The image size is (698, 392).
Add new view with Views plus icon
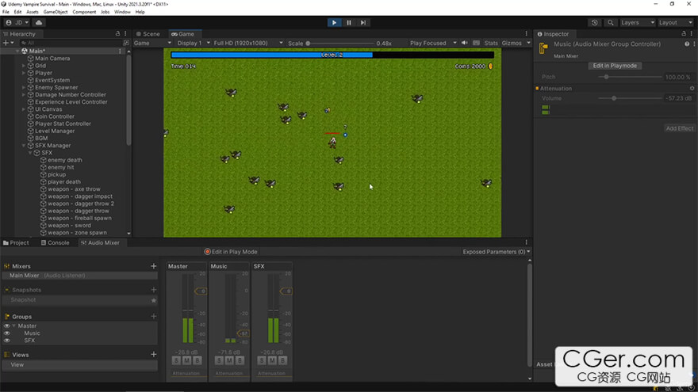pos(154,355)
